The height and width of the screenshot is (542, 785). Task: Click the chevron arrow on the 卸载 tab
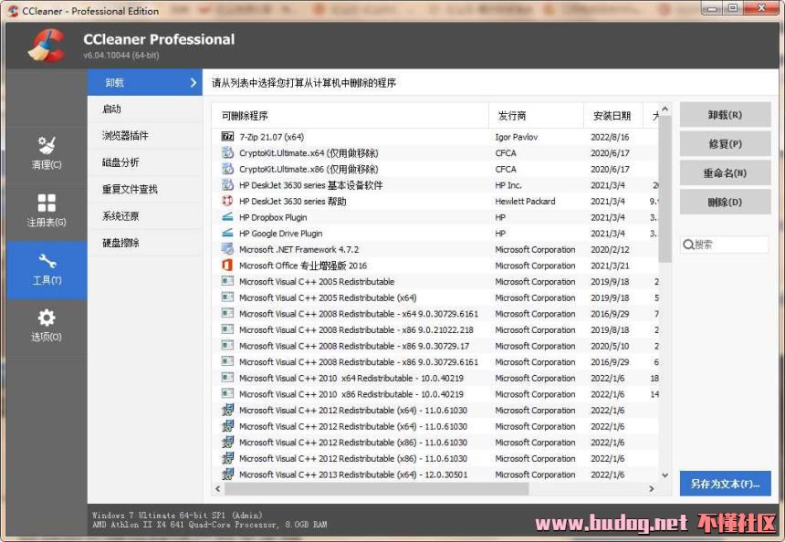[194, 82]
